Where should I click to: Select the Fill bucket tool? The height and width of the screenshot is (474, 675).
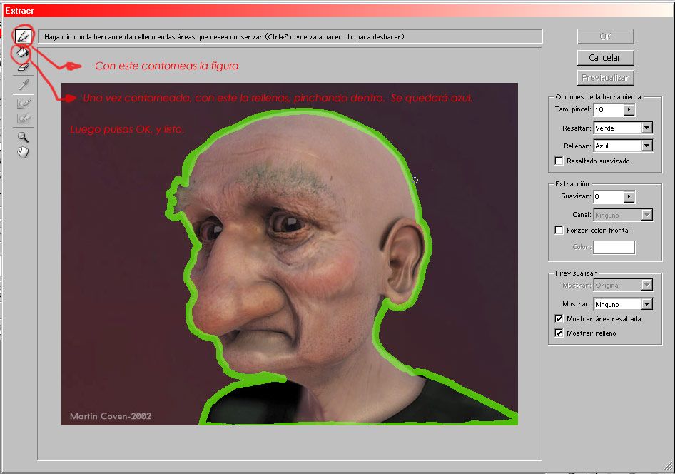pos(22,52)
